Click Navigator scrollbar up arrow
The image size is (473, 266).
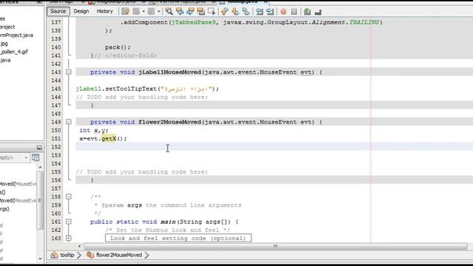pos(40,167)
